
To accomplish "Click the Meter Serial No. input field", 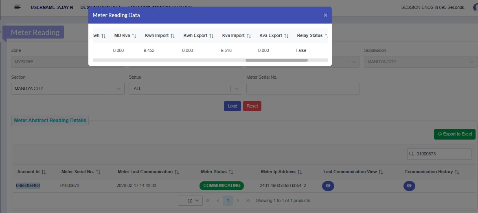I will (x=303, y=89).
